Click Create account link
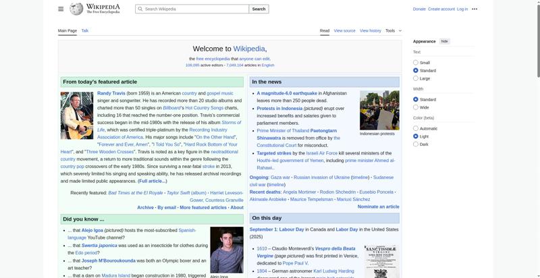 (x=441, y=9)
